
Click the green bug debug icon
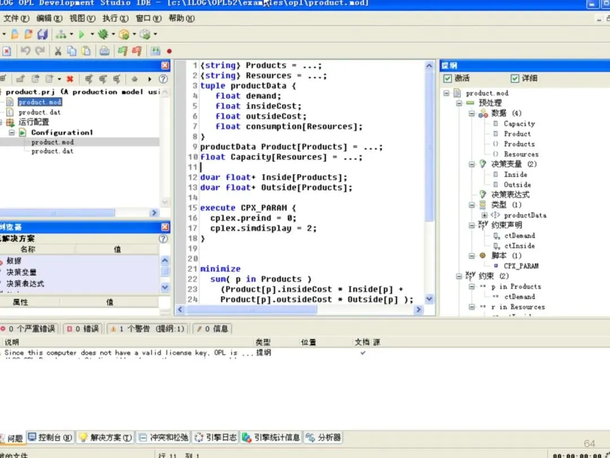tap(103, 34)
